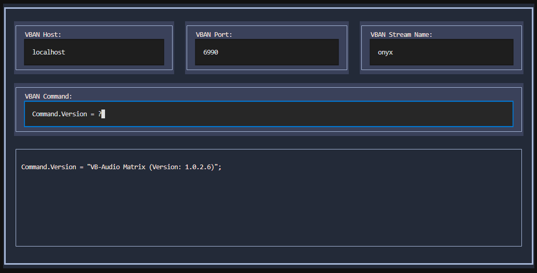Place cursor on the "onyx" stream name
This screenshot has width=537, height=273.
(x=385, y=52)
